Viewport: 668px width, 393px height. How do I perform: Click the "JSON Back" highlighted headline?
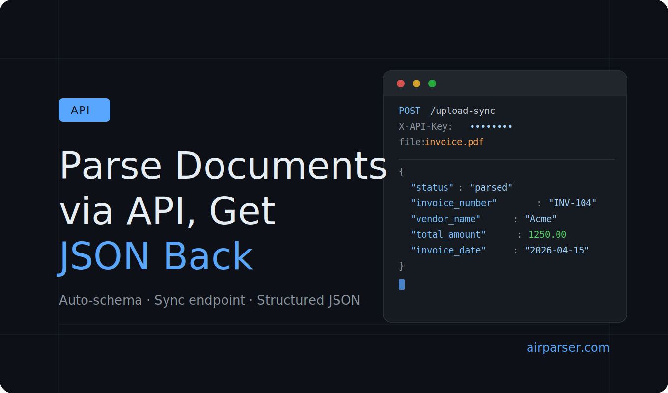(156, 255)
